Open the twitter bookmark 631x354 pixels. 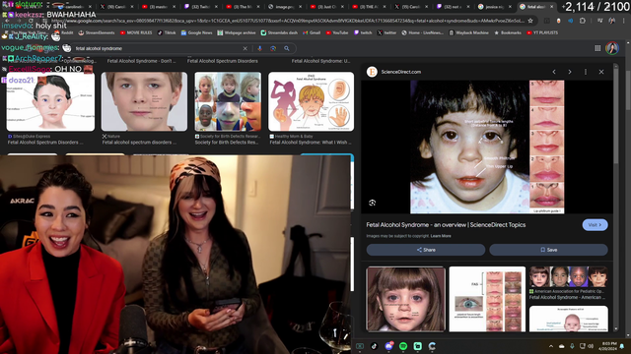386,32
